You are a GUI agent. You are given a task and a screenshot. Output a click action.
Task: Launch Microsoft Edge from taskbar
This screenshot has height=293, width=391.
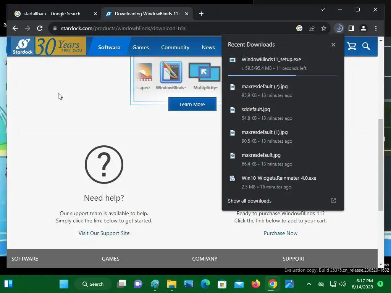tap(205, 284)
